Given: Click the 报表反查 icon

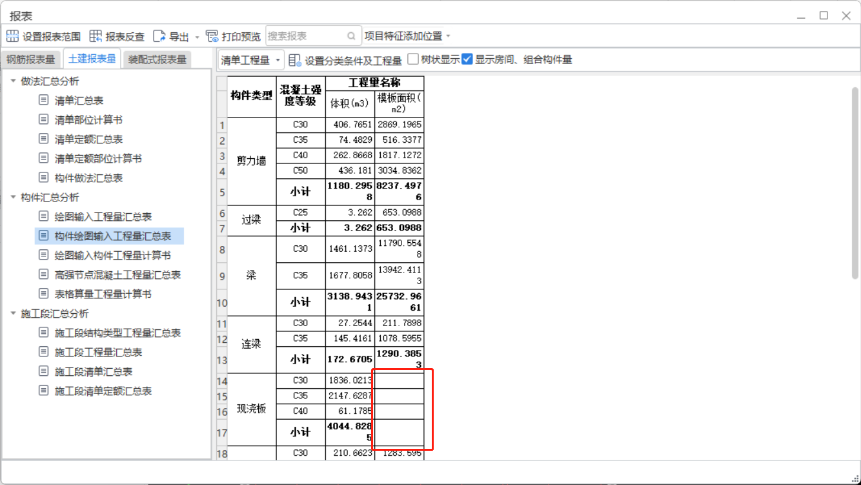Looking at the screenshot, I should pos(96,36).
